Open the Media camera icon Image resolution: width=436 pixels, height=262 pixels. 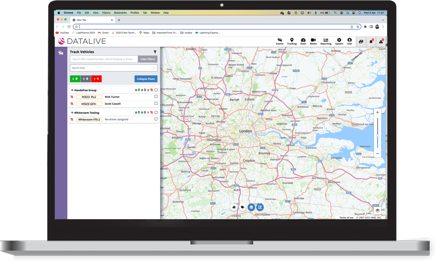point(313,41)
